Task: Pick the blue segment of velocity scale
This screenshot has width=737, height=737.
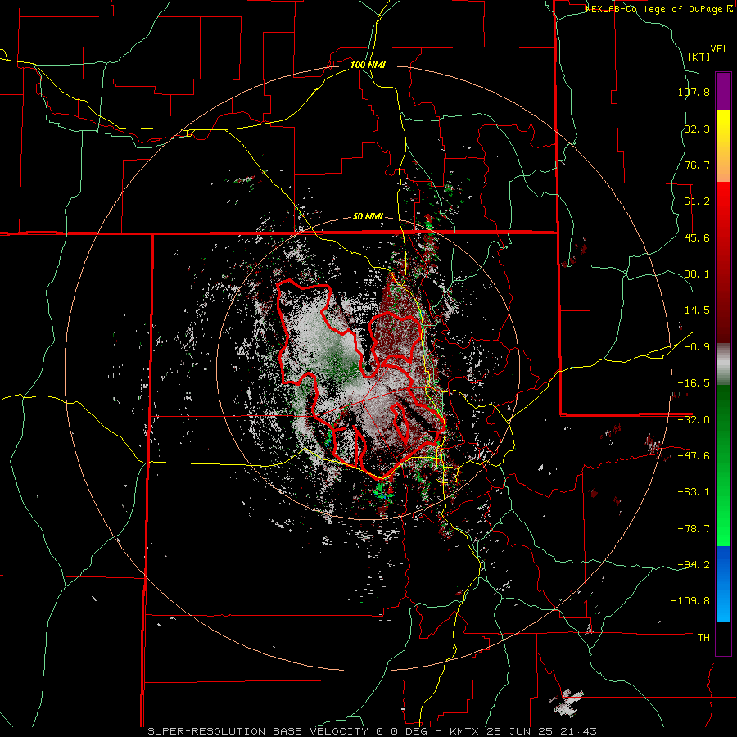Action: point(723,584)
